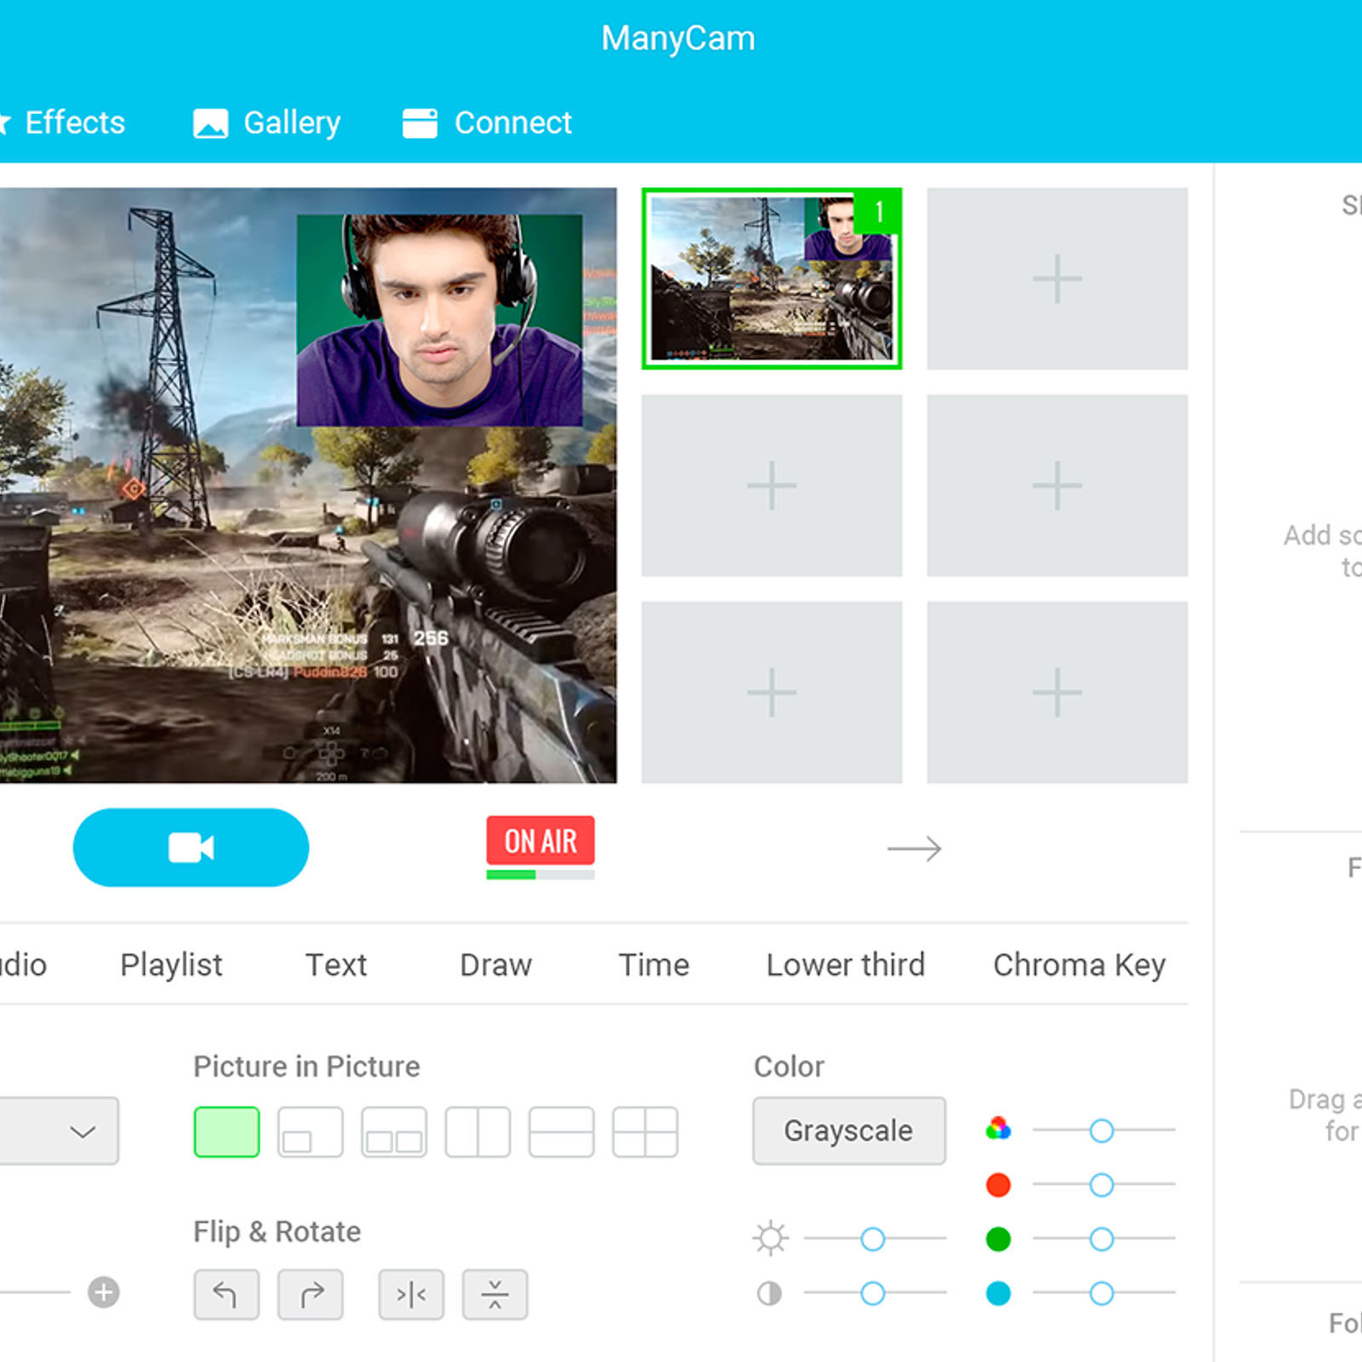Open the Gallery tab

pos(267,123)
